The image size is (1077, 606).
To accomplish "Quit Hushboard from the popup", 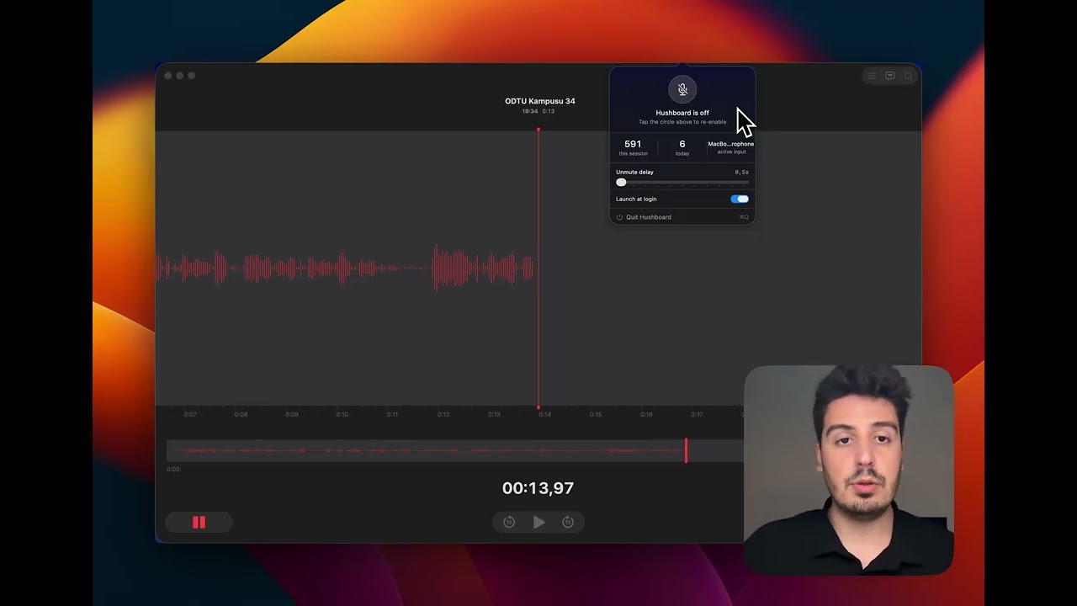I will (x=682, y=217).
